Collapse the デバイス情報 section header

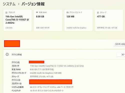pos(64,55)
